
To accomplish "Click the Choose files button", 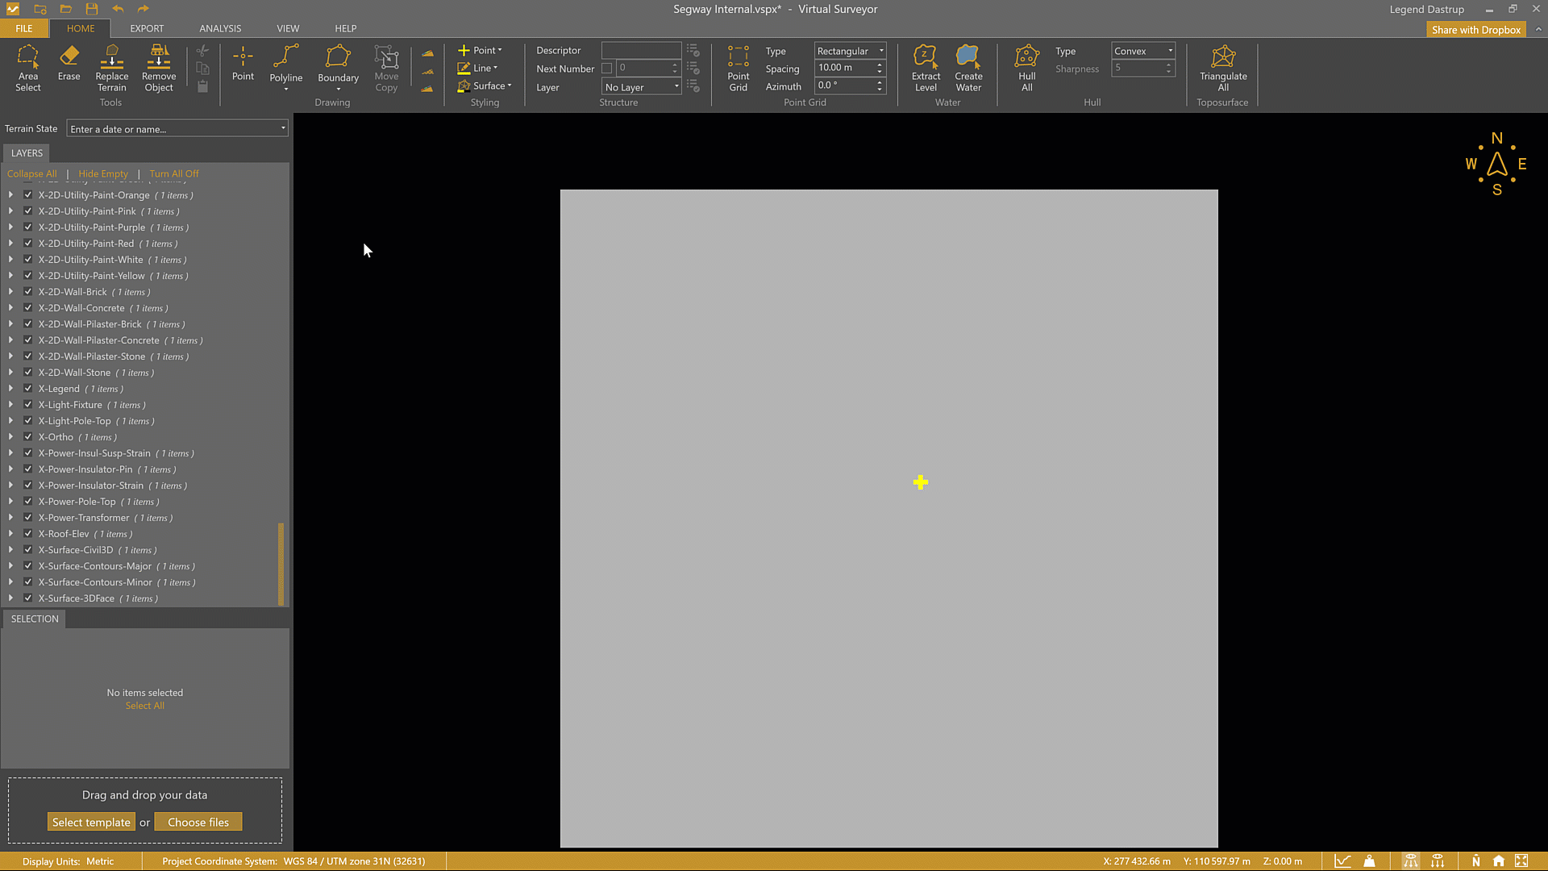I will pos(198,822).
